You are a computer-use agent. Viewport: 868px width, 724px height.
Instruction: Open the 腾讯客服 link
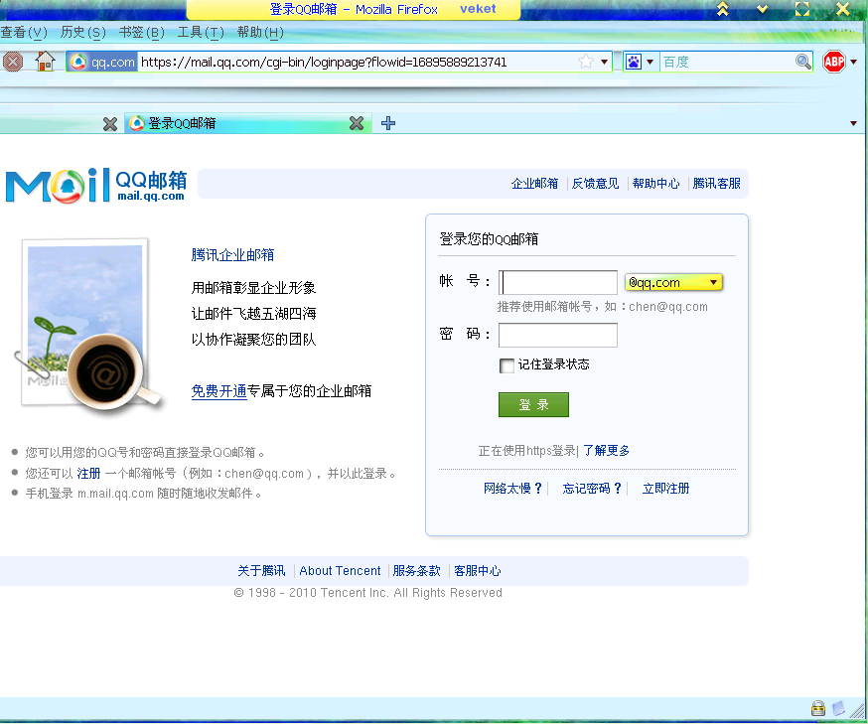[x=716, y=183]
